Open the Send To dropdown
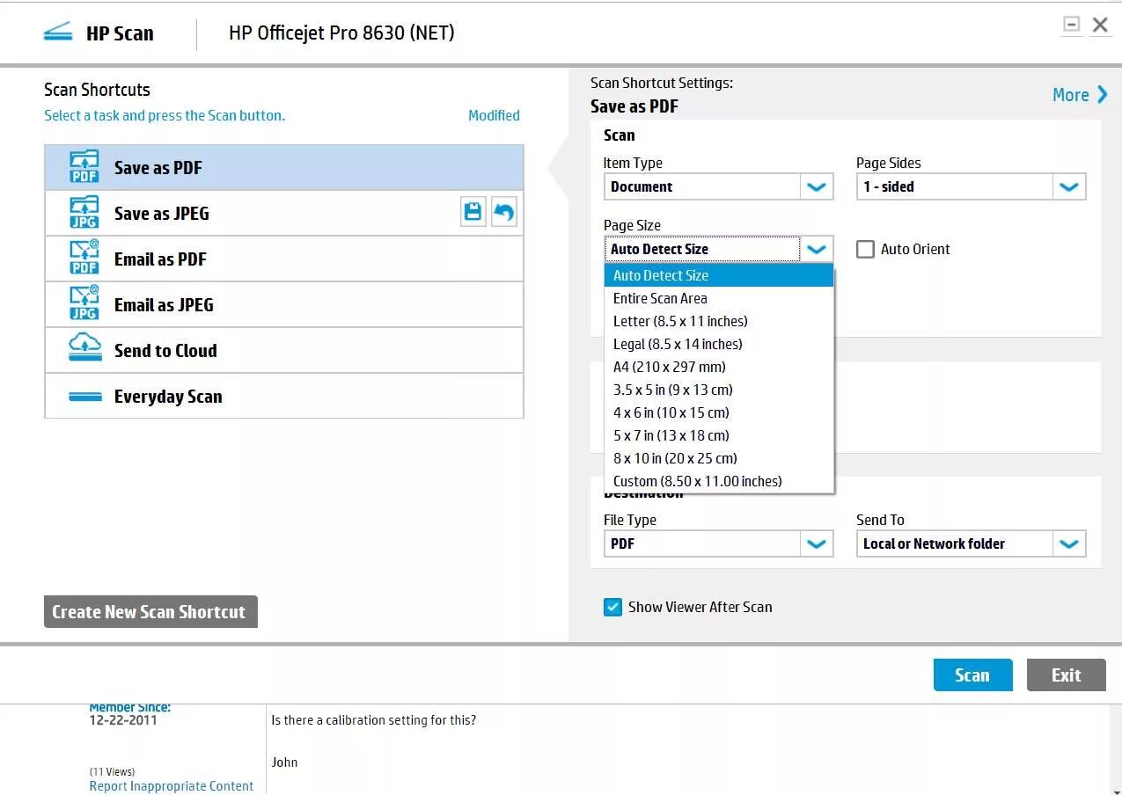Image resolution: width=1122 pixels, height=795 pixels. coord(1069,543)
